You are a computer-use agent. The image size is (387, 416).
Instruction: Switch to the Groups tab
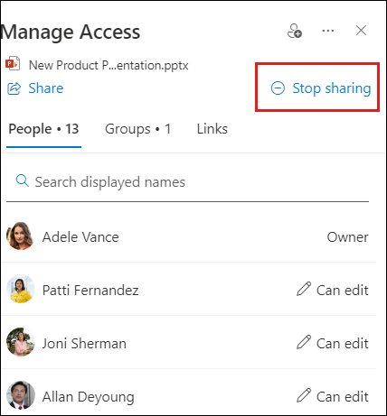tap(138, 129)
